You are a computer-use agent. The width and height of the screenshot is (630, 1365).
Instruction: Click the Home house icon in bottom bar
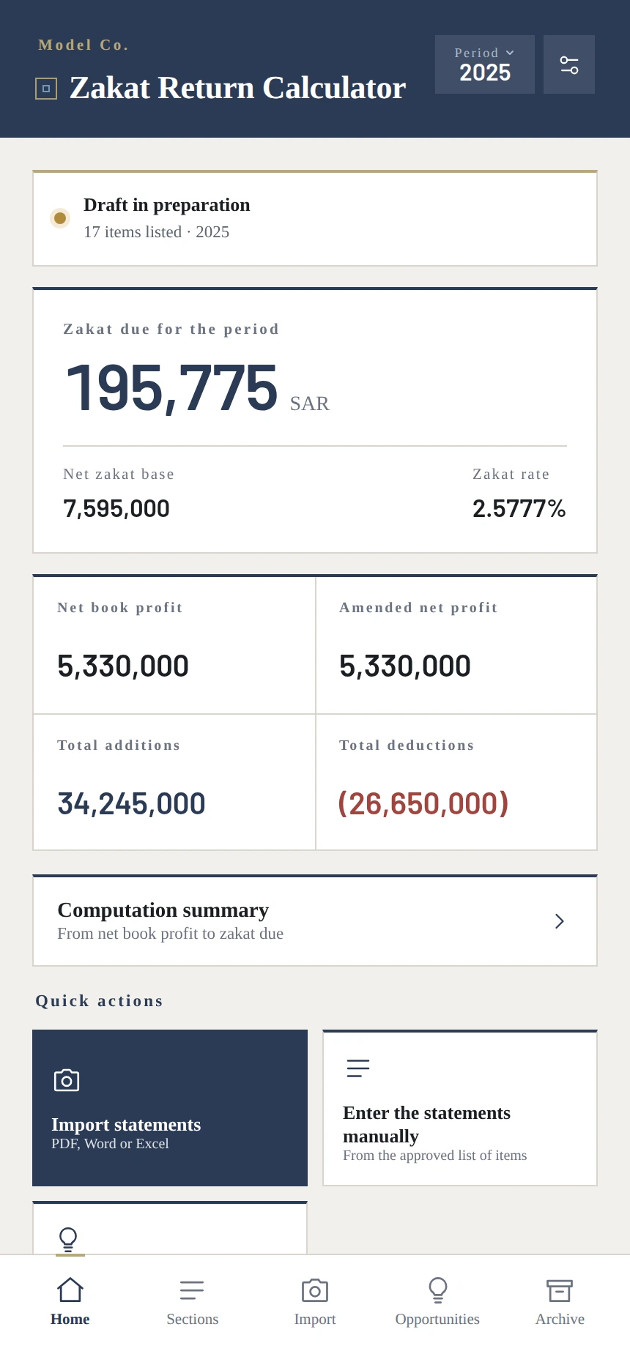point(70,1290)
